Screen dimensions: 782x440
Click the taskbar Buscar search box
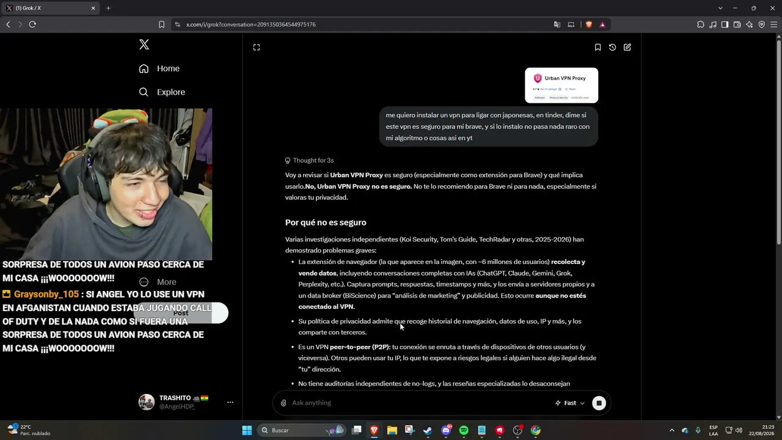(301, 430)
